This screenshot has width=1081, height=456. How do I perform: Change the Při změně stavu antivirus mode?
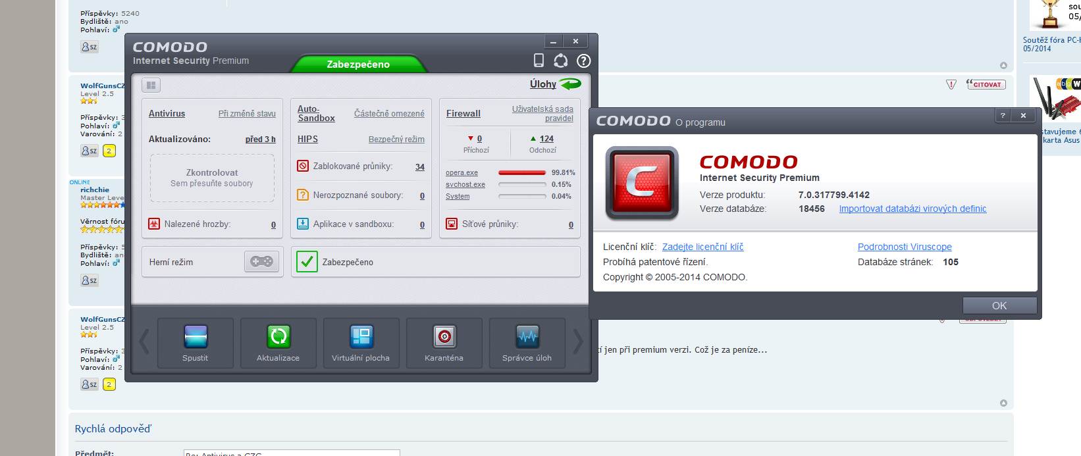pos(247,113)
